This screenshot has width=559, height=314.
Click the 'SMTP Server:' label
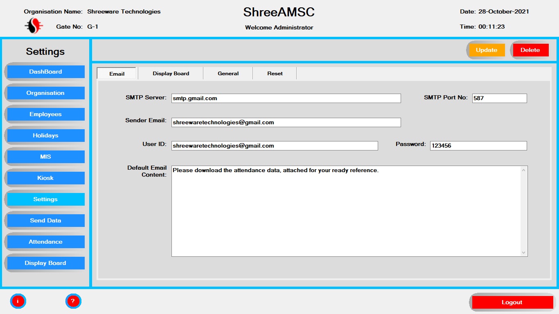146,97
